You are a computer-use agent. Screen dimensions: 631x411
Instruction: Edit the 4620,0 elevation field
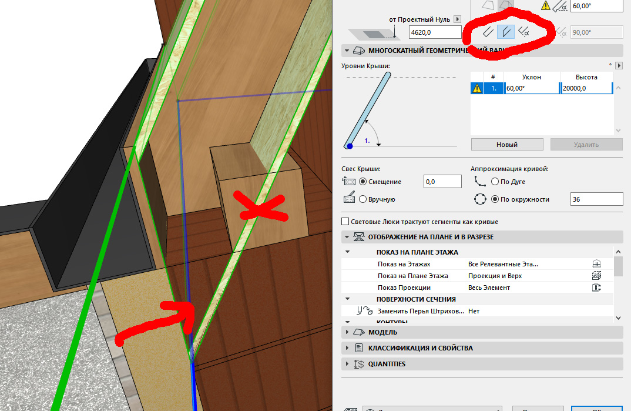click(435, 32)
